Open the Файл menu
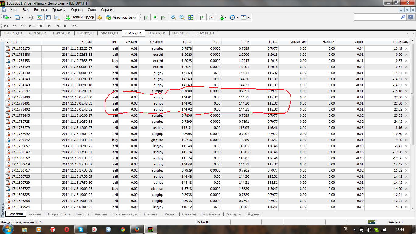Image resolution: width=416 pixels, height=234 pixels. [13, 10]
